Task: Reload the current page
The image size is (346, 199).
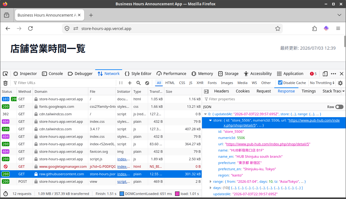Action: point(30,28)
